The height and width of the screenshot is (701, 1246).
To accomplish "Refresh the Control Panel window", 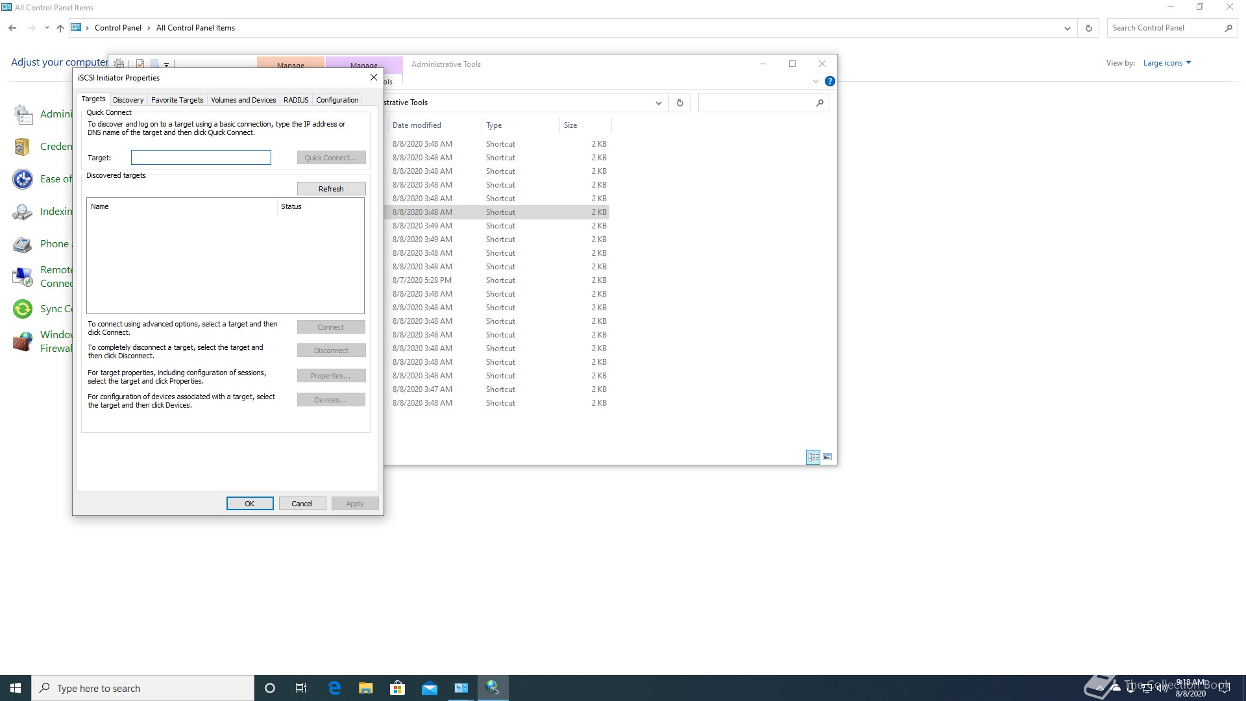I will coord(1089,28).
